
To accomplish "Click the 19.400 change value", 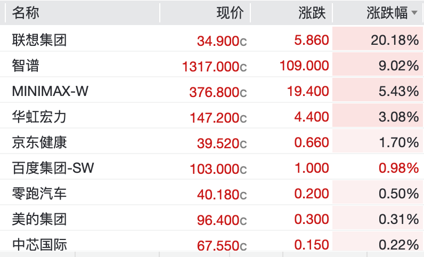I will click(x=308, y=91).
